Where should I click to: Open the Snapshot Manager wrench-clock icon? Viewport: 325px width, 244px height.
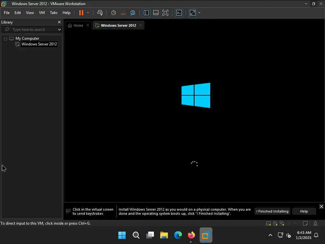tap(133, 13)
